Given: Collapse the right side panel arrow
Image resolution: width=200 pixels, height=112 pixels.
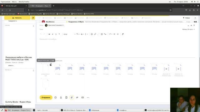Looking at the screenshot, I should (x=195, y=18).
